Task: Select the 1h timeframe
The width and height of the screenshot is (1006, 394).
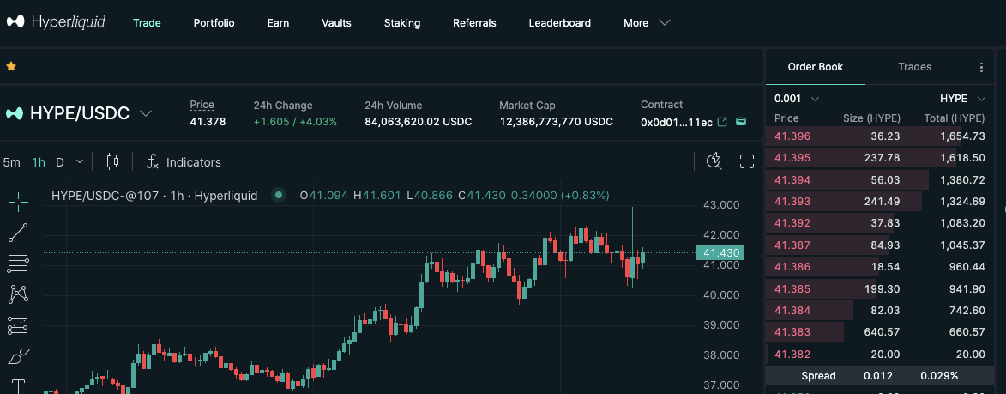Action: tap(39, 162)
